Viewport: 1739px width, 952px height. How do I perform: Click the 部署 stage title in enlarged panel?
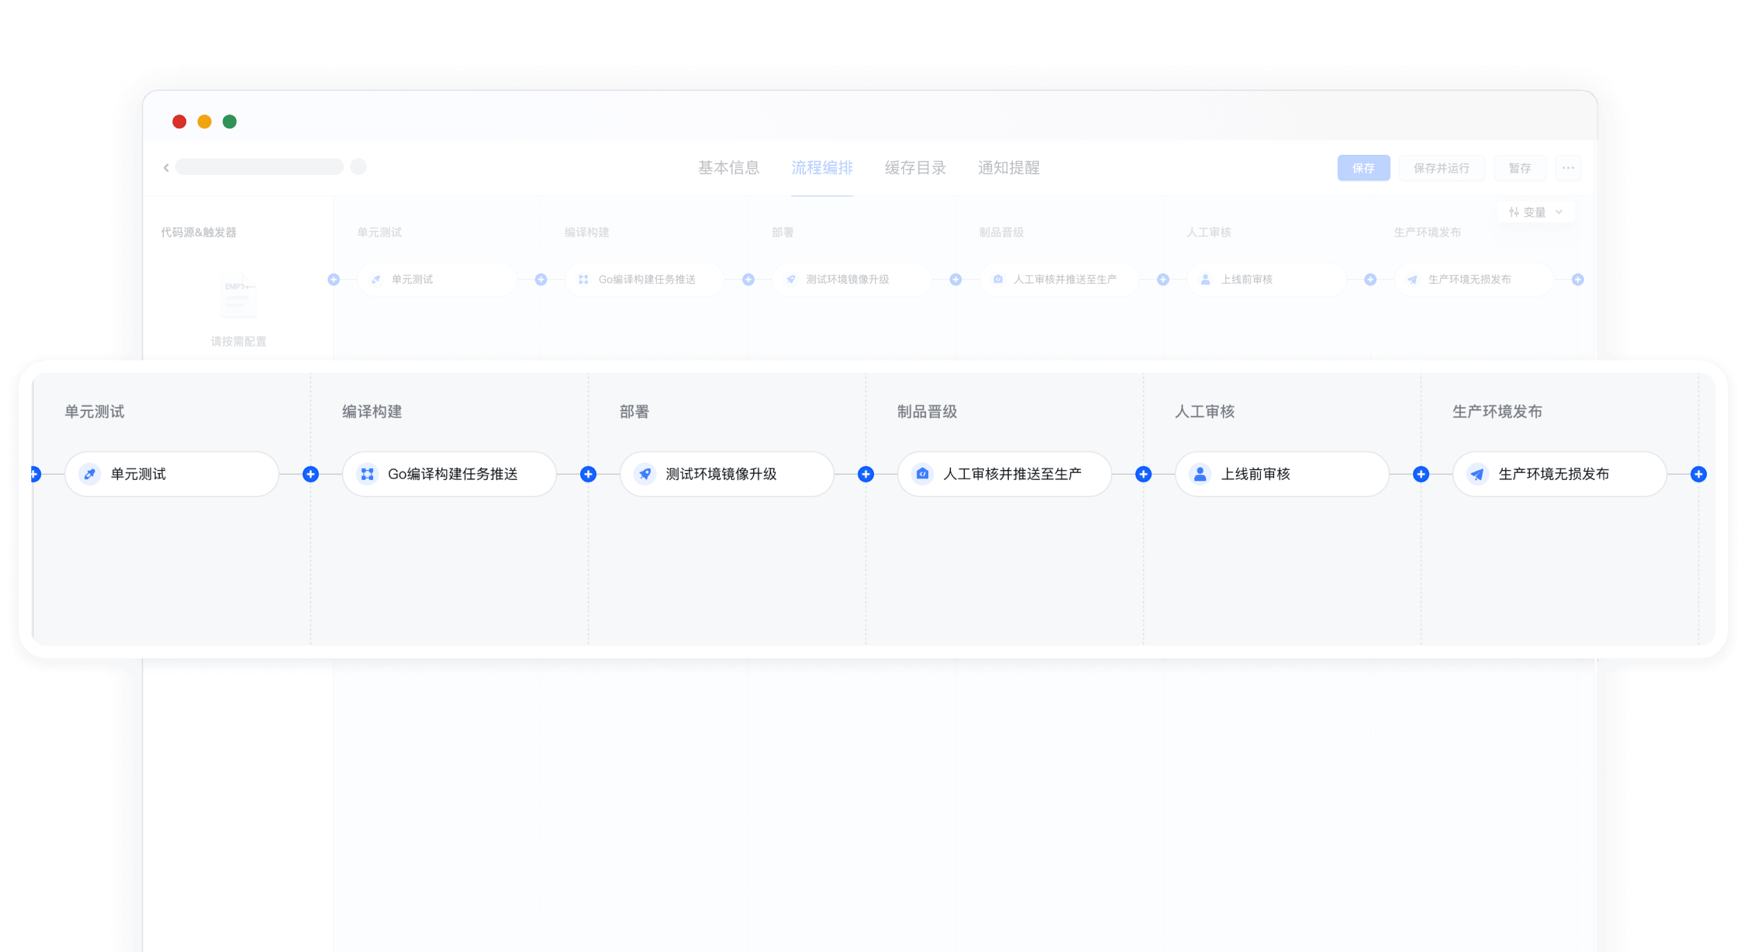coord(634,412)
